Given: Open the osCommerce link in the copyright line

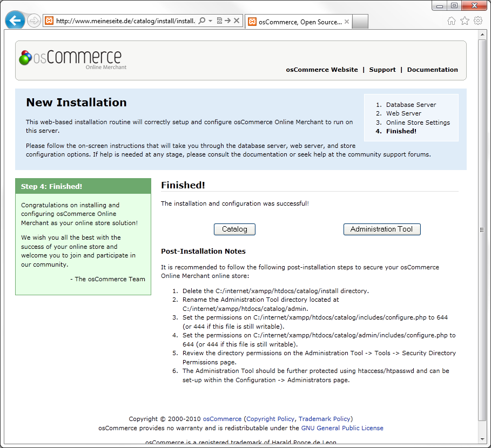Looking at the screenshot, I should 223,419.
